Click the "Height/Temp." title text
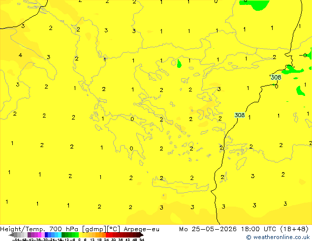312x241 pixels. pos(23,229)
